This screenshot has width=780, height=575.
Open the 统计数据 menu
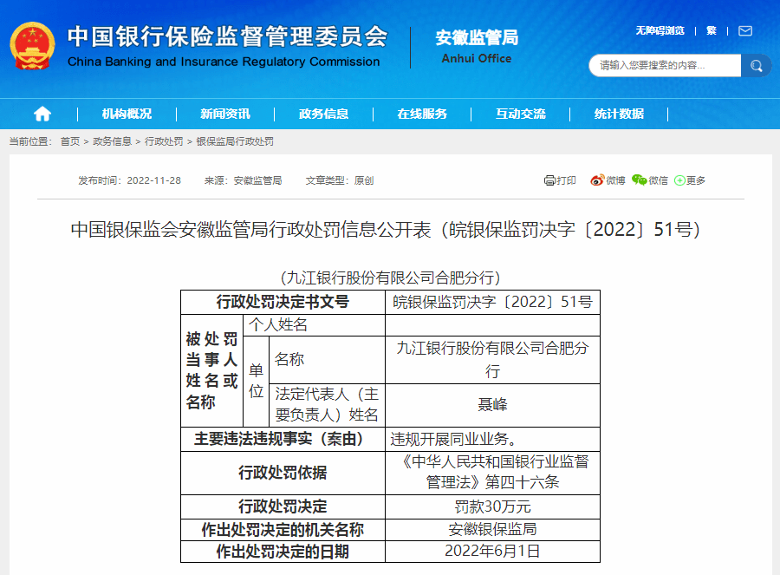pyautogui.click(x=619, y=114)
